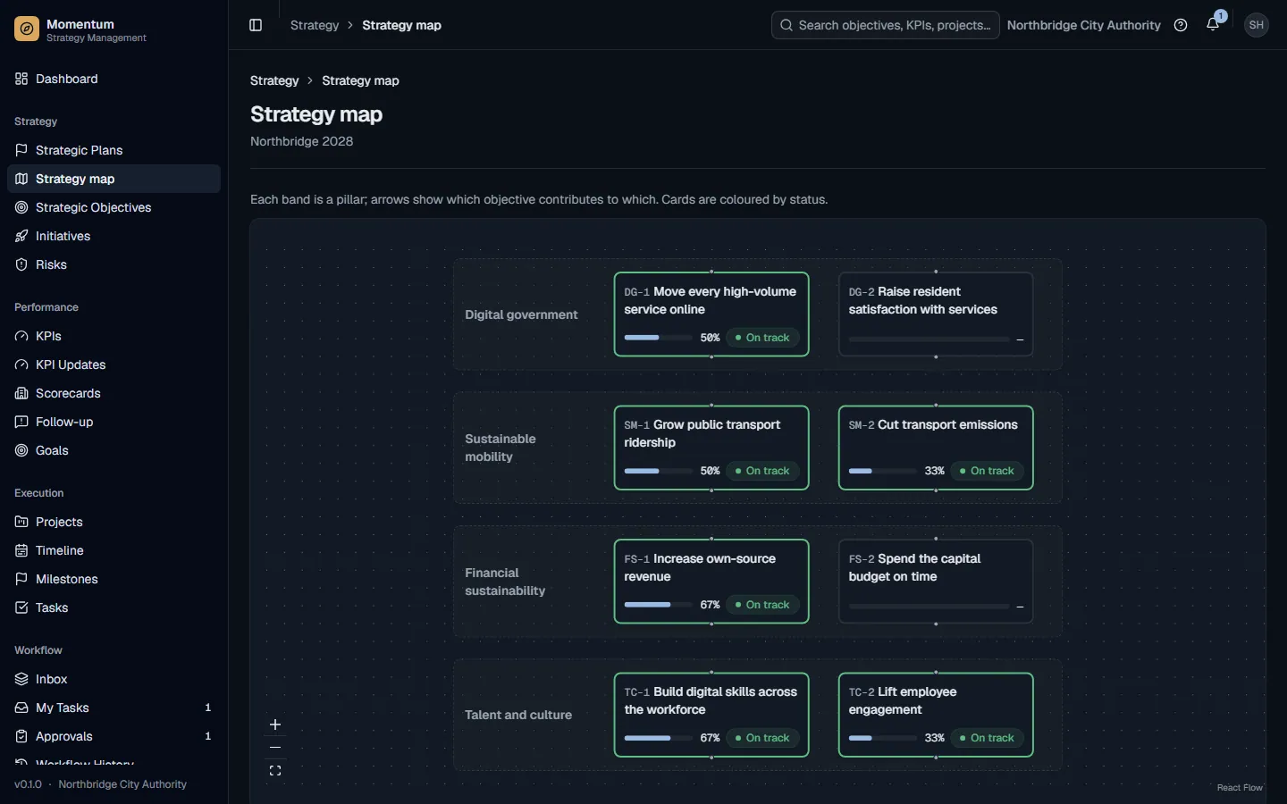Select the TC-2 Lift employee engagement card

point(936,715)
